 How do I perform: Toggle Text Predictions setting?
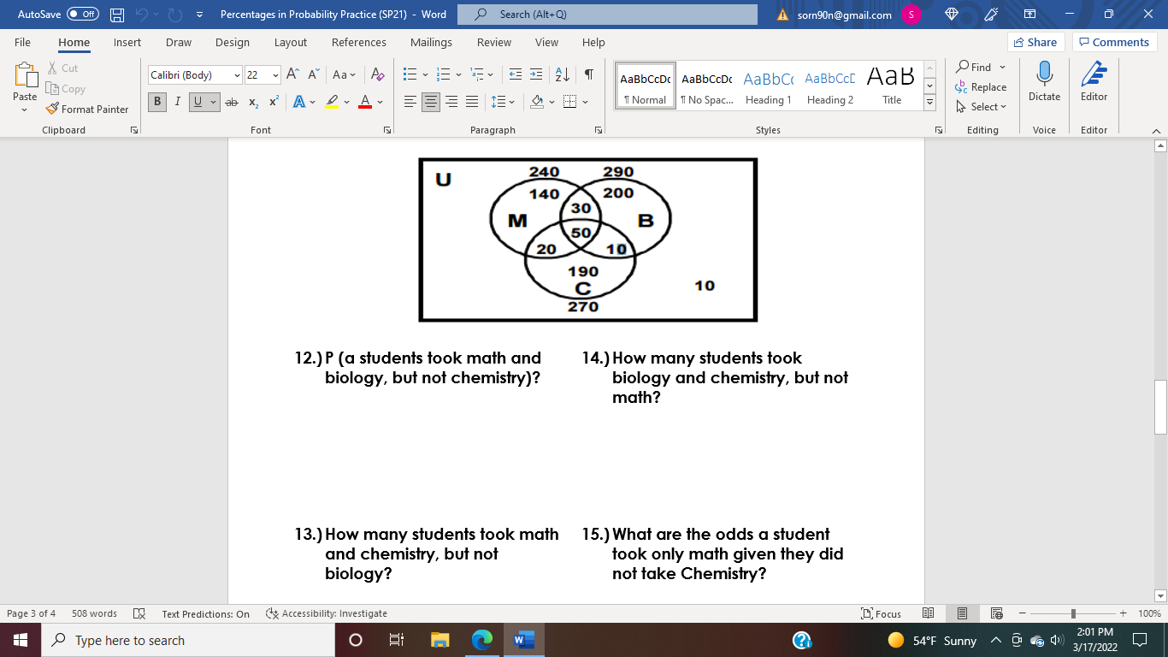pyautogui.click(x=206, y=613)
